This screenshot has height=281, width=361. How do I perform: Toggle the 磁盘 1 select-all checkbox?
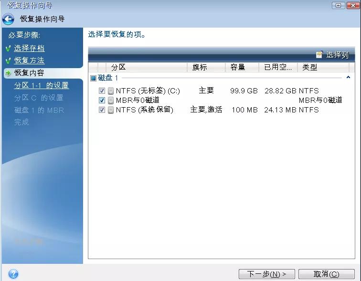coord(93,78)
